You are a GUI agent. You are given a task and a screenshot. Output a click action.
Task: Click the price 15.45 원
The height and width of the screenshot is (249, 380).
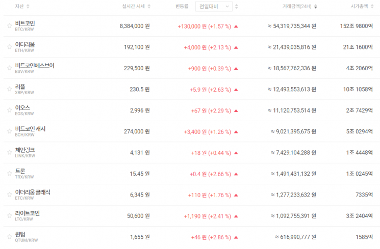click(x=140, y=174)
